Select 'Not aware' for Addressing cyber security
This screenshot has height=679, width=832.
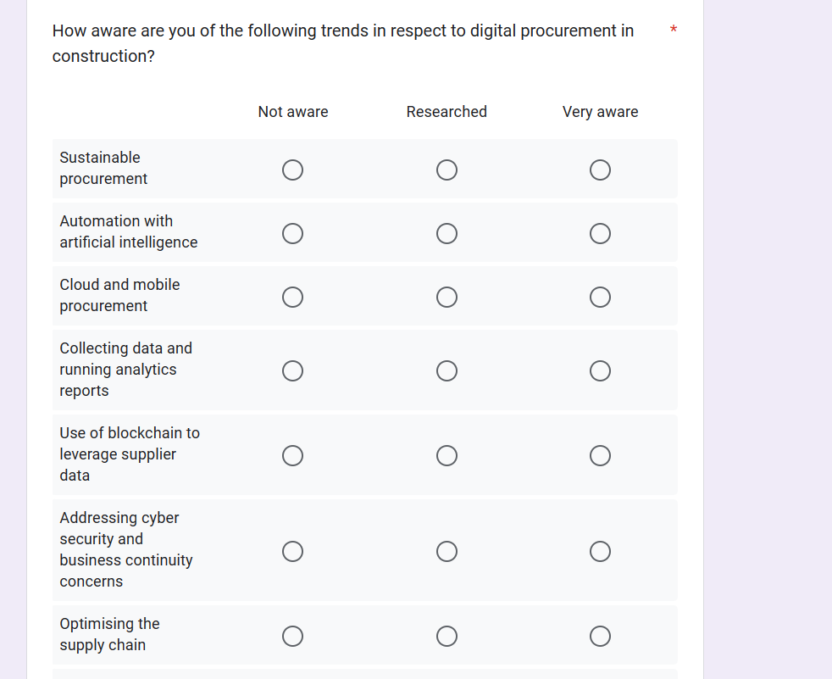pos(293,552)
